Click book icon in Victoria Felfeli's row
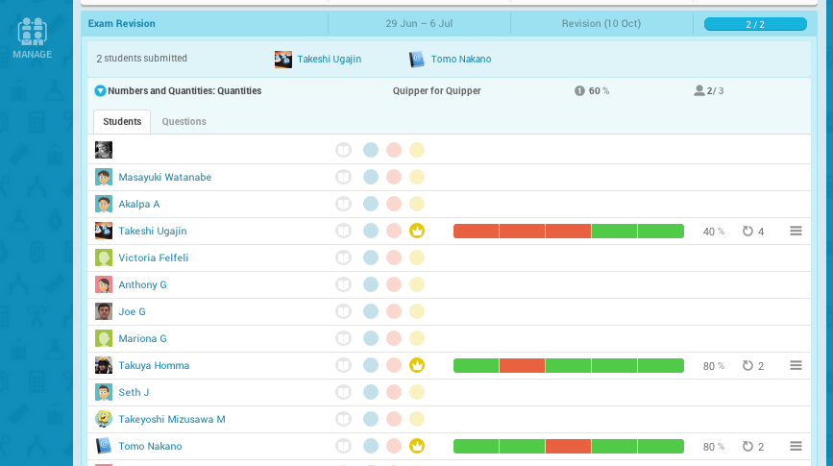The height and width of the screenshot is (466, 833). pos(344,258)
